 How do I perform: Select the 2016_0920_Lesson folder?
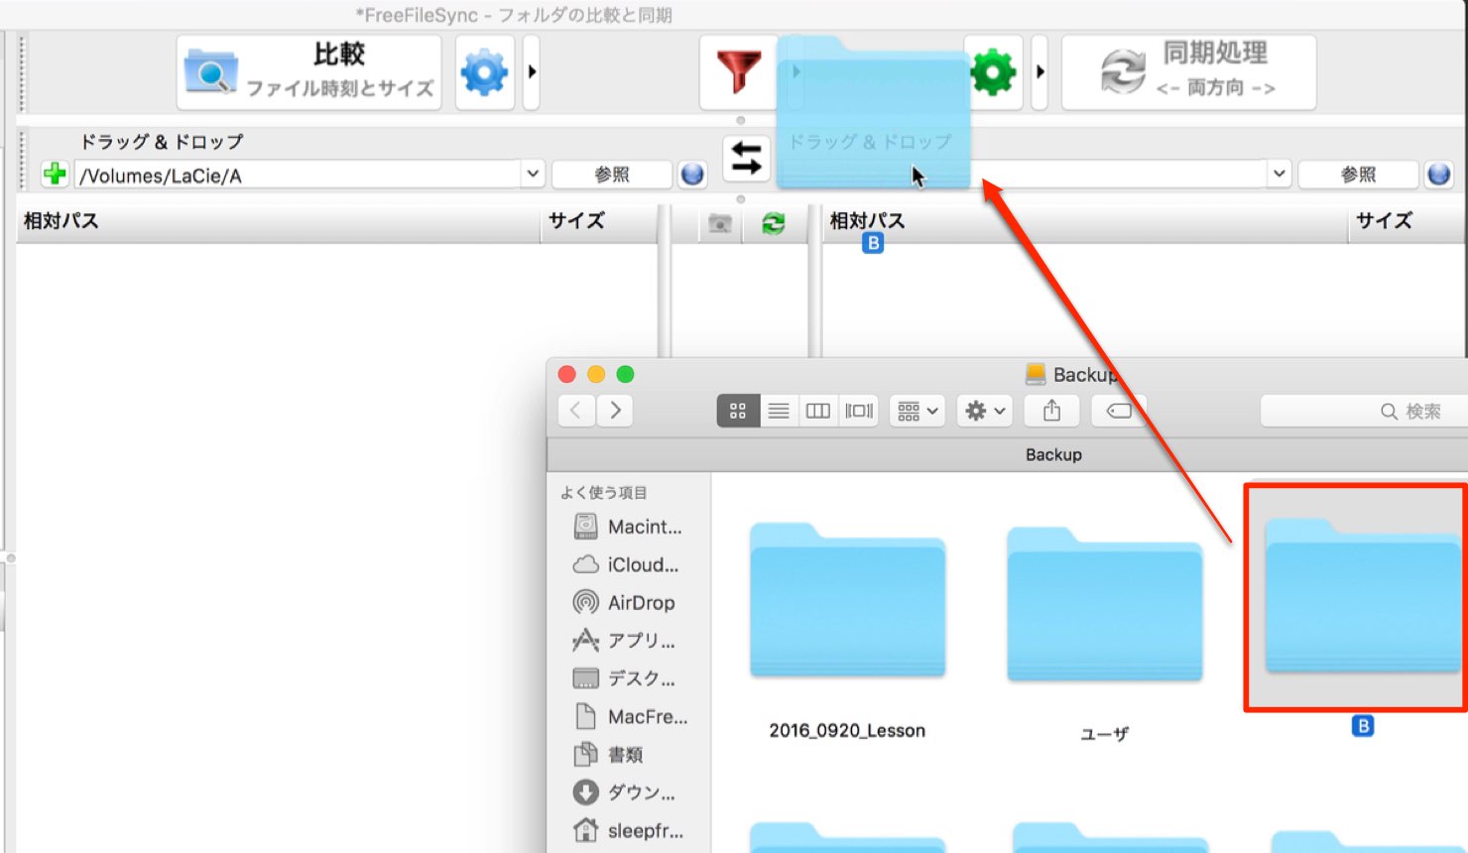point(847,601)
